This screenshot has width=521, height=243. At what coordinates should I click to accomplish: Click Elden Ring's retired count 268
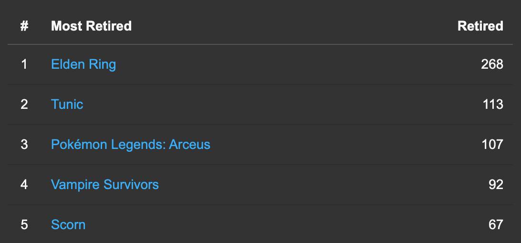click(492, 64)
